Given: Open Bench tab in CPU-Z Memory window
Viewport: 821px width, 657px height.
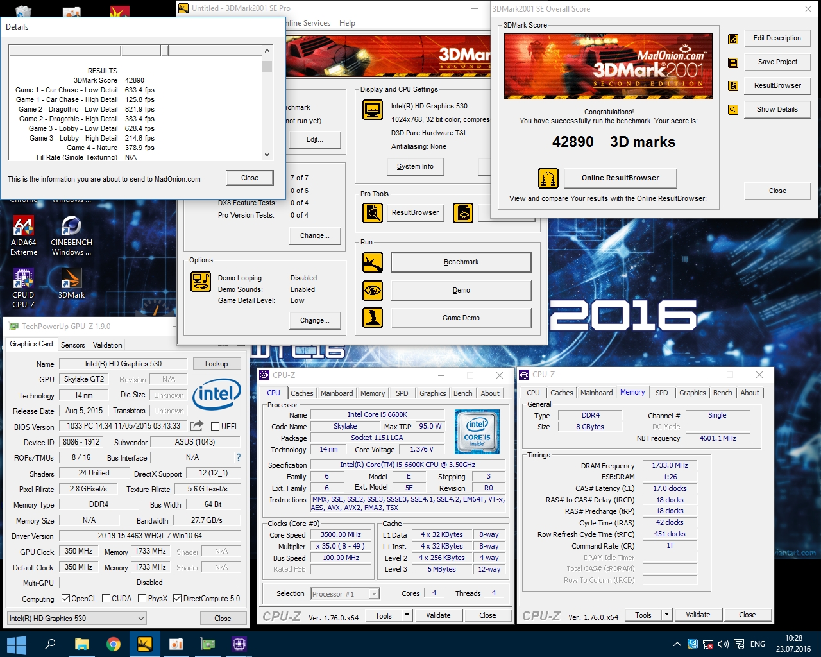Looking at the screenshot, I should tap(723, 393).
